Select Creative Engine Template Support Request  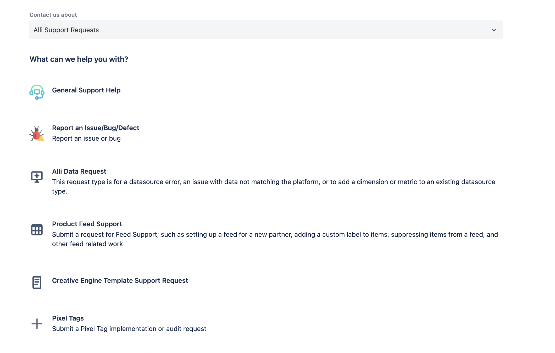[x=120, y=280]
